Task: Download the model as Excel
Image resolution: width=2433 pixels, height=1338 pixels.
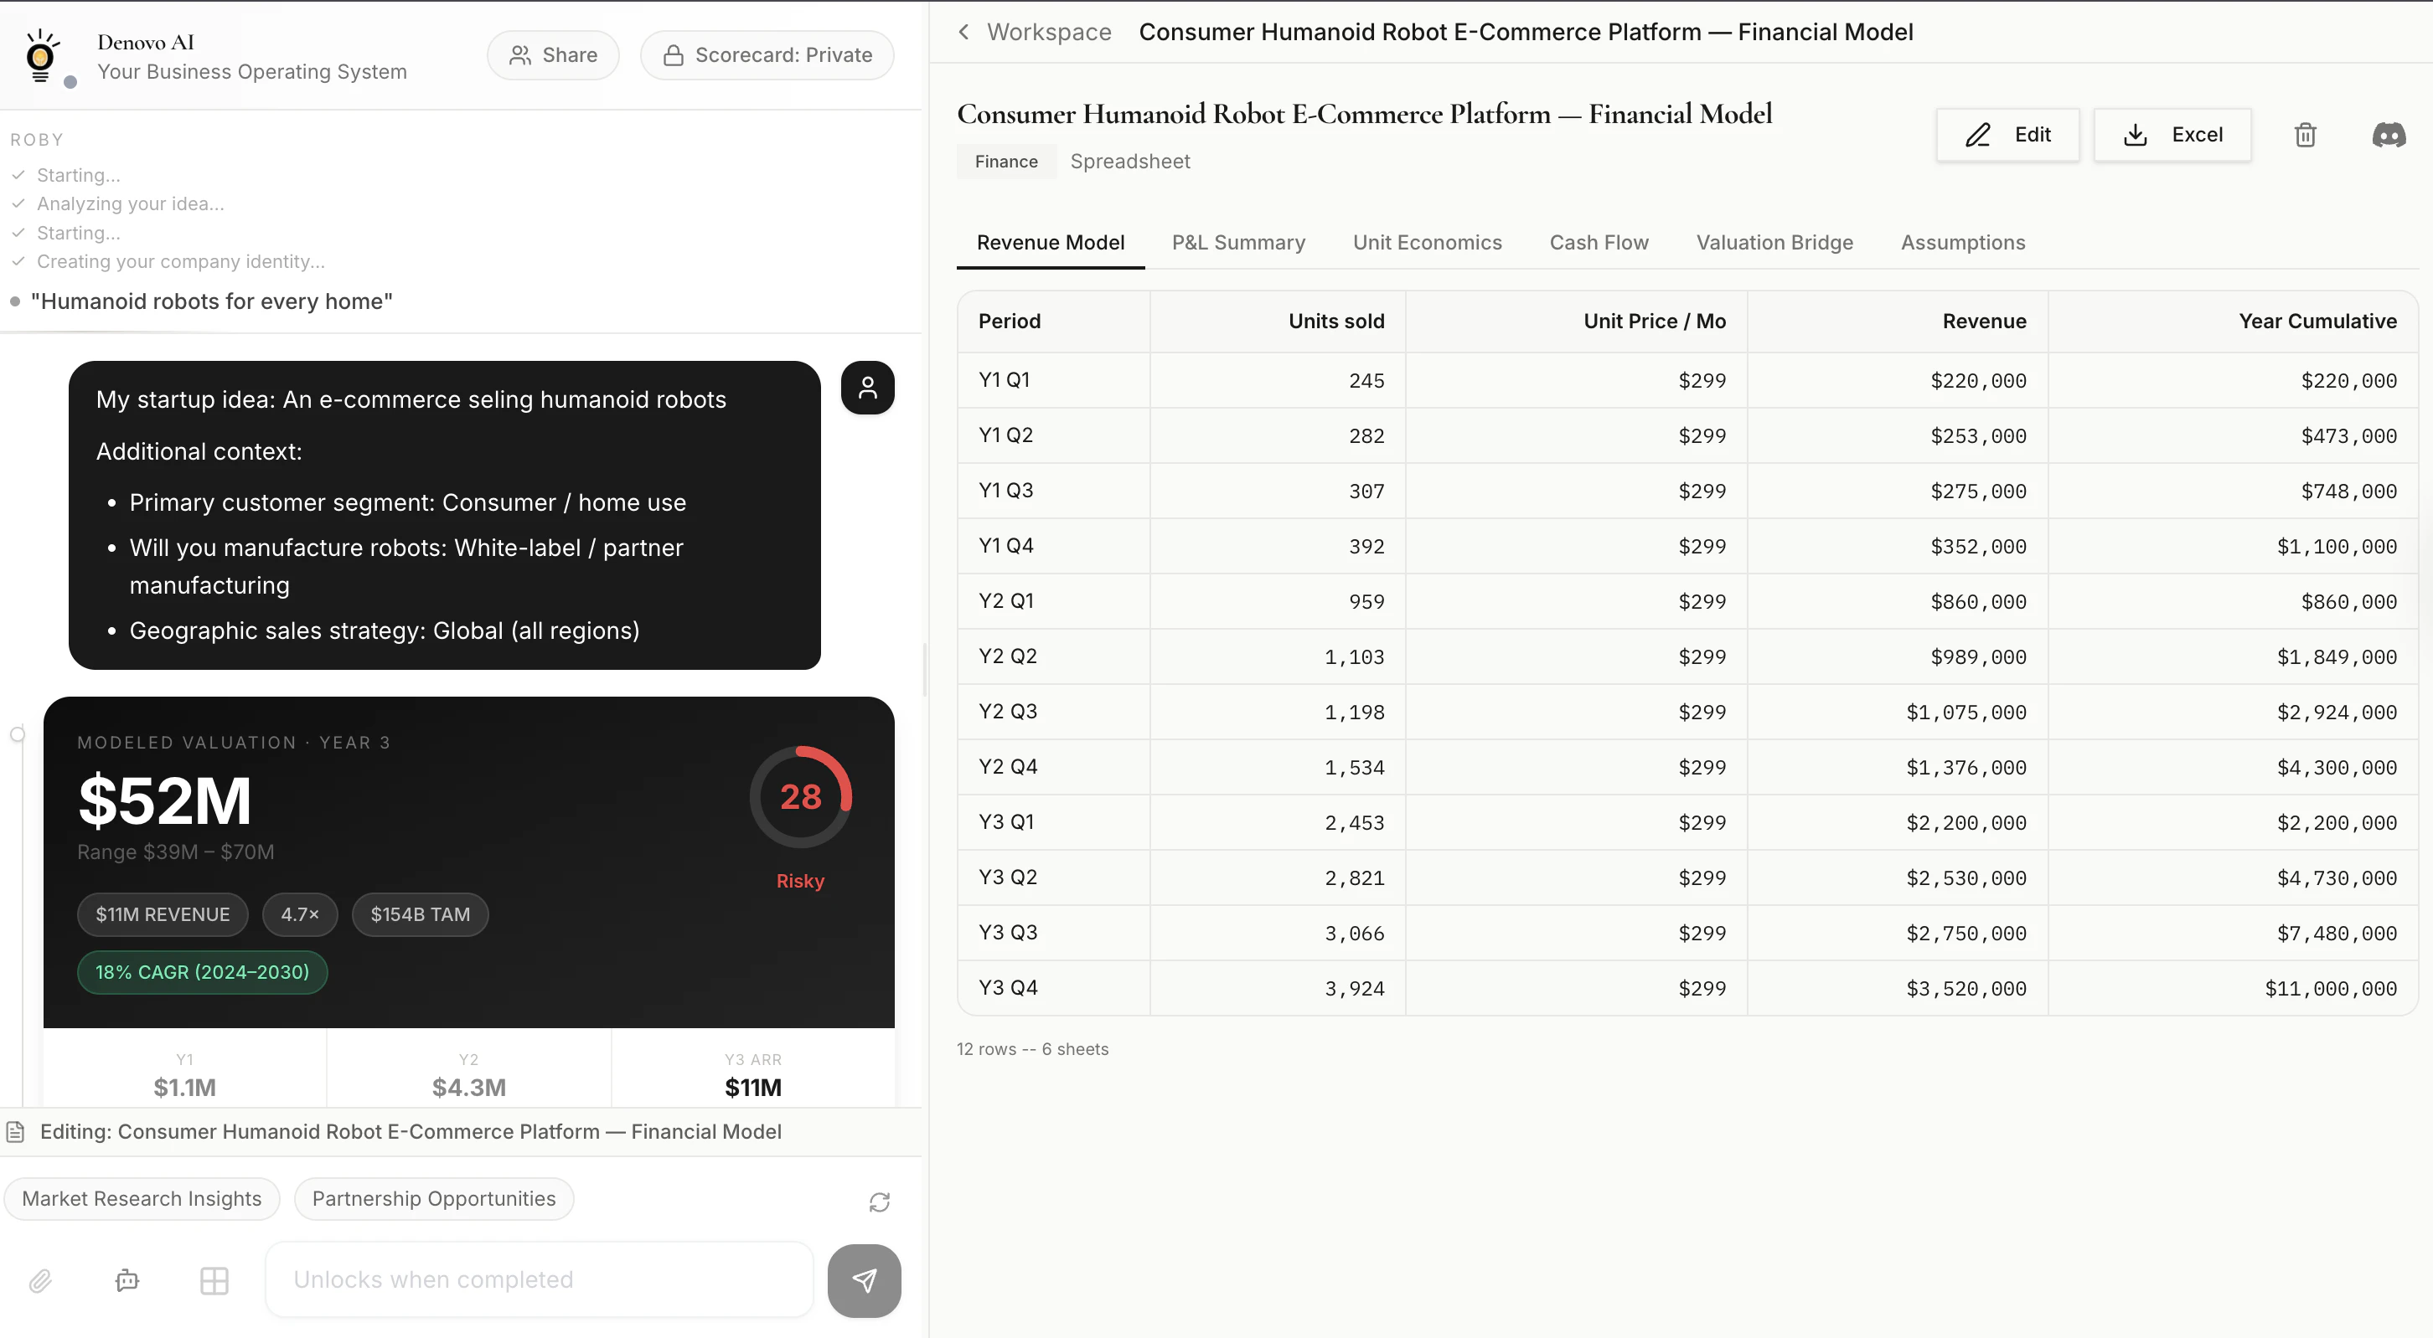Action: click(2172, 135)
